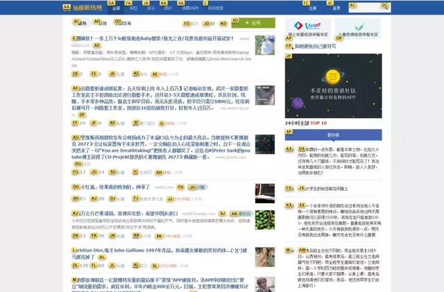Switch to the 42区 tab
The width and height of the screenshot is (444, 292).
133,8
